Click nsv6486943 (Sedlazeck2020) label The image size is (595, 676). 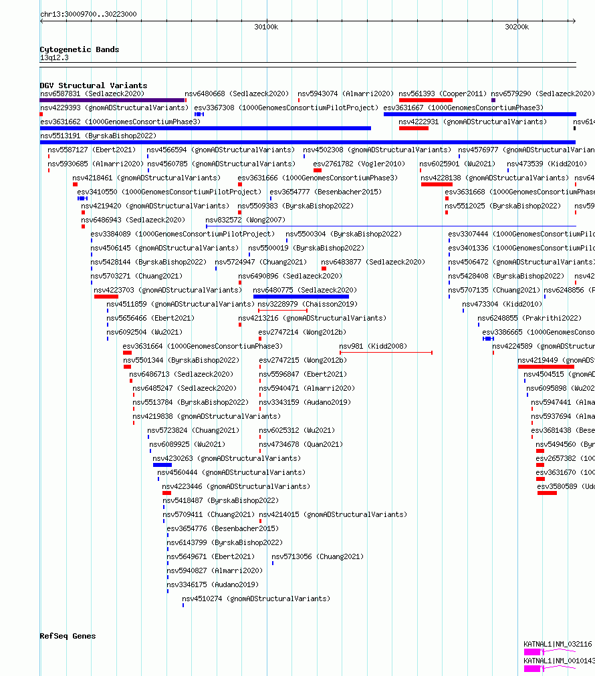133,220
